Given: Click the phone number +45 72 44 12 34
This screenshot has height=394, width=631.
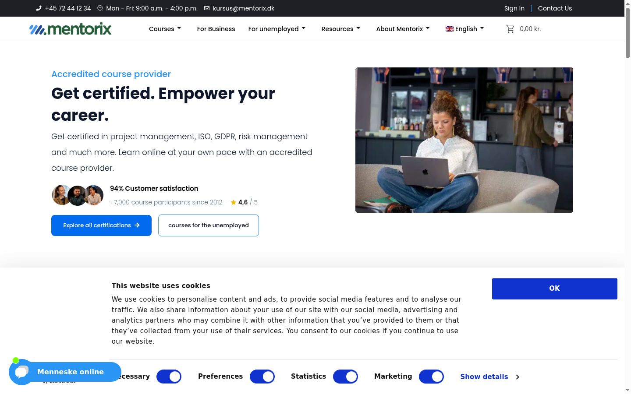Looking at the screenshot, I should (68, 8).
